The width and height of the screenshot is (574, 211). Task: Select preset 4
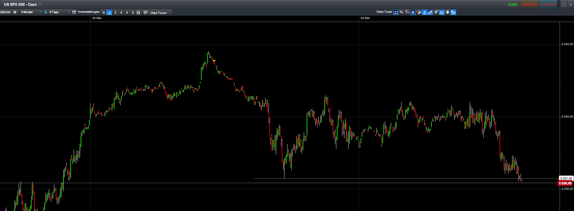tap(127, 12)
